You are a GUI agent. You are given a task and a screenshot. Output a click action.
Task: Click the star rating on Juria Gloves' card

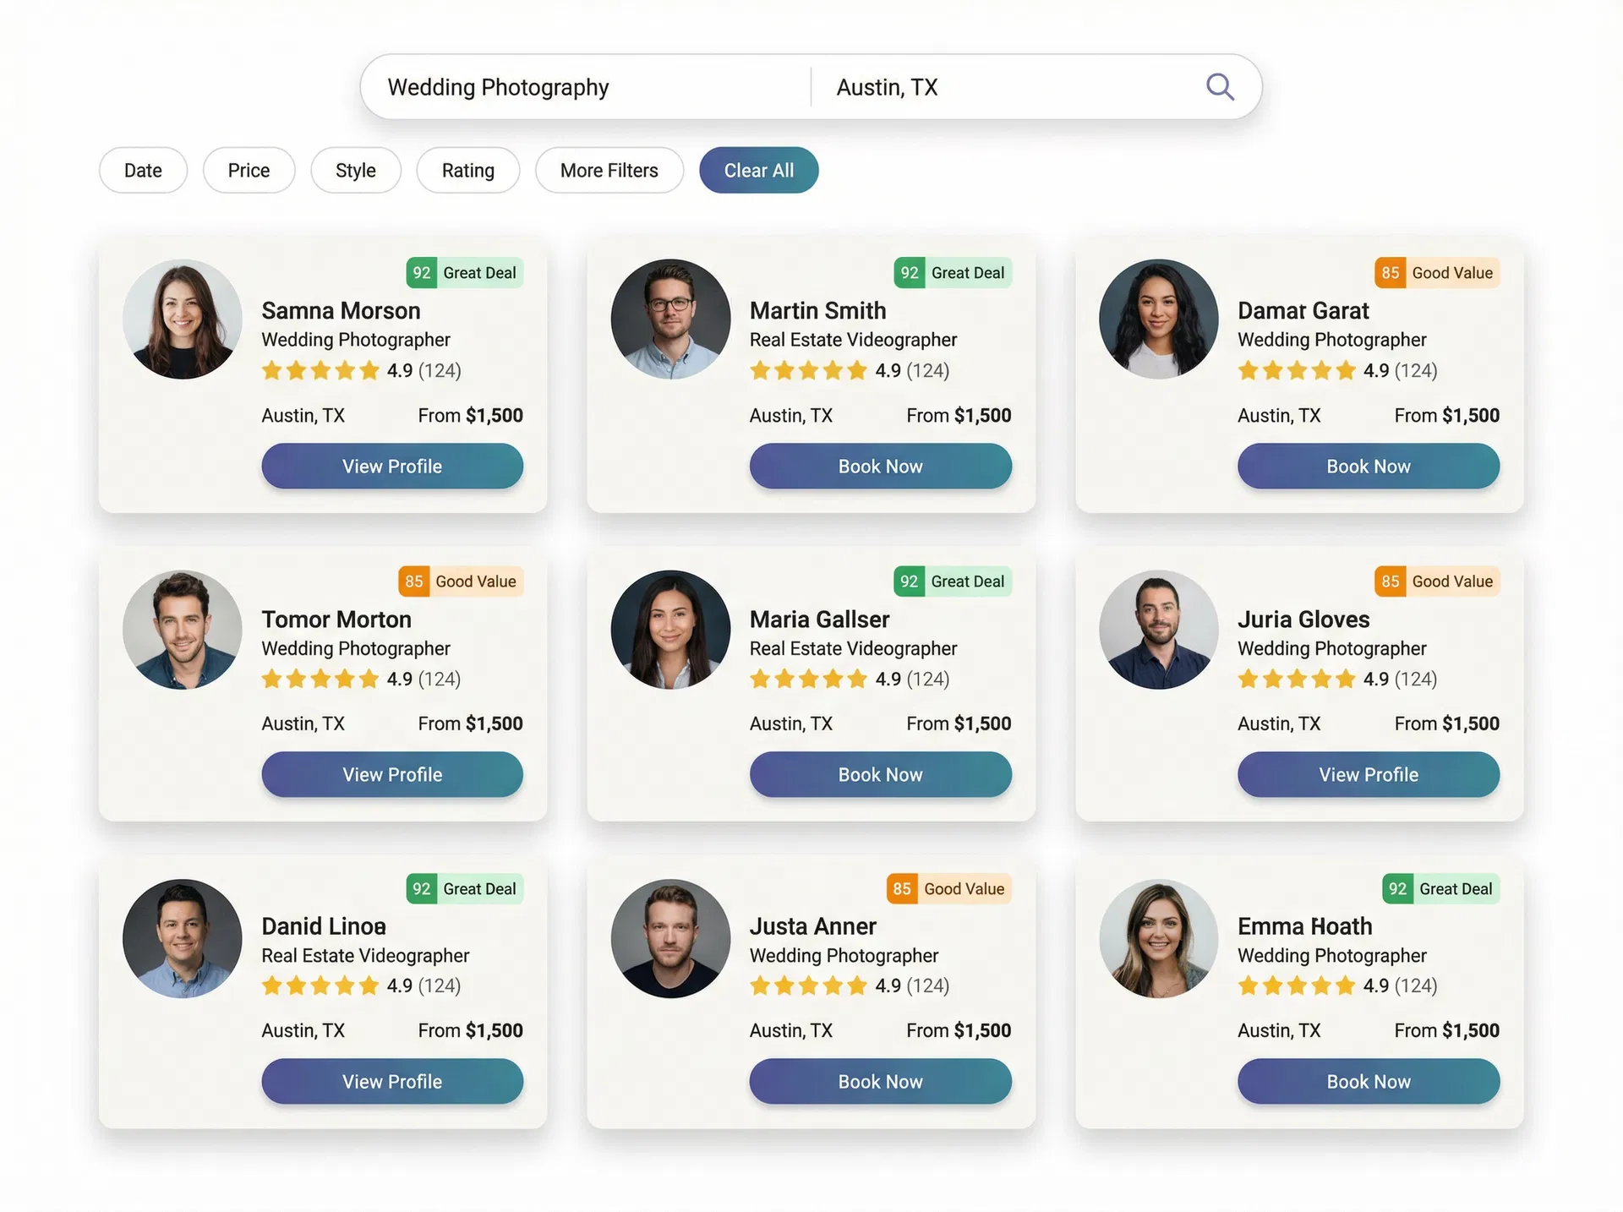click(1297, 680)
